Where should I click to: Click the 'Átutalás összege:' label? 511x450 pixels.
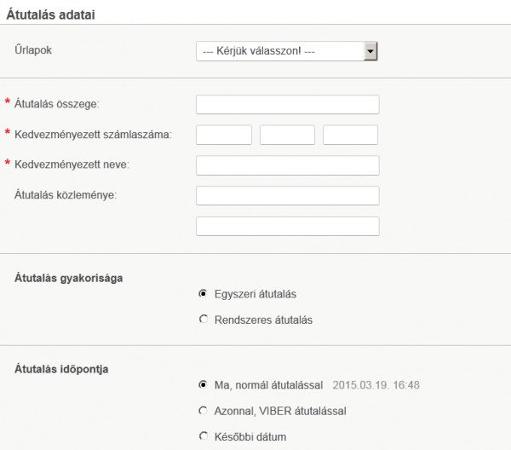[x=58, y=104]
